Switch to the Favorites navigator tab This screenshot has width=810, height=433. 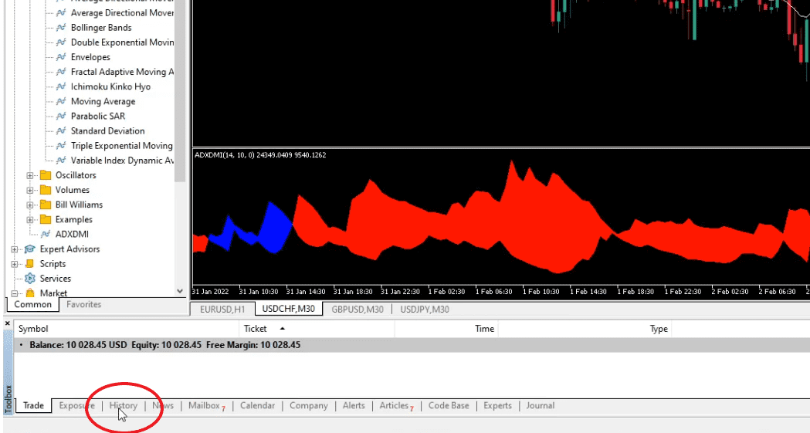pos(83,305)
